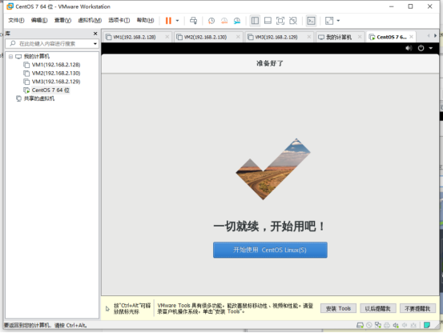This screenshot has height=333, width=443.
Task: Click the 准备好了 header text
Action: point(270,63)
